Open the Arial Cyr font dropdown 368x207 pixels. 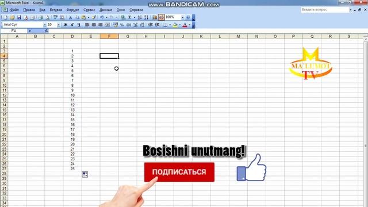pyautogui.click(x=44, y=25)
